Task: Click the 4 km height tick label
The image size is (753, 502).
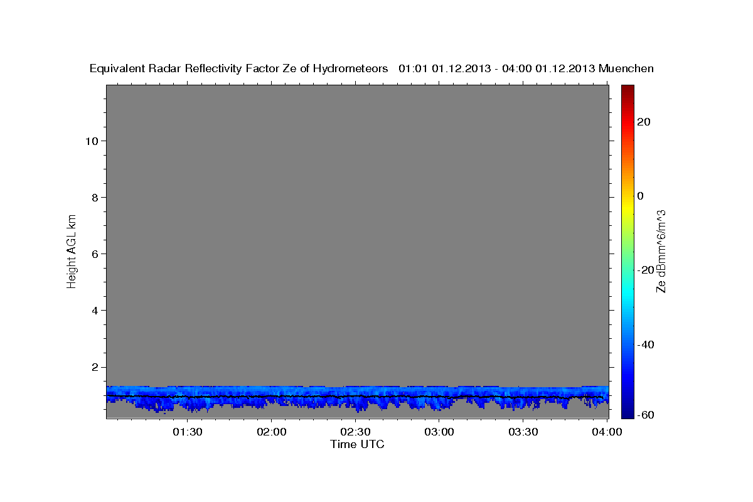Action: [x=95, y=311]
